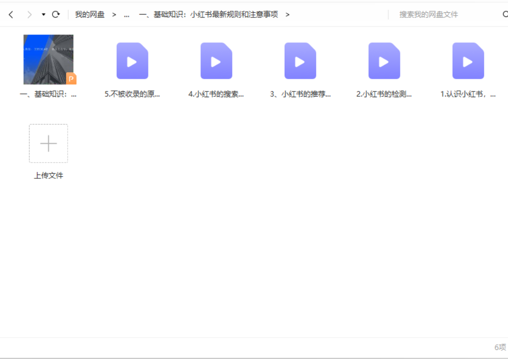This screenshot has width=508, height=359.
Task: Refresh the folder listing
Action: (x=56, y=14)
